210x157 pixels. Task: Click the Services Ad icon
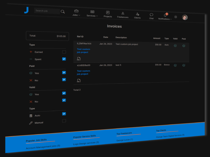tap(92, 12)
